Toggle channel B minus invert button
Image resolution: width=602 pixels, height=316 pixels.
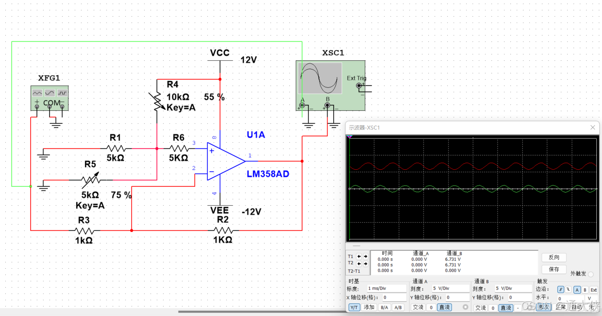pyautogui.click(x=518, y=308)
